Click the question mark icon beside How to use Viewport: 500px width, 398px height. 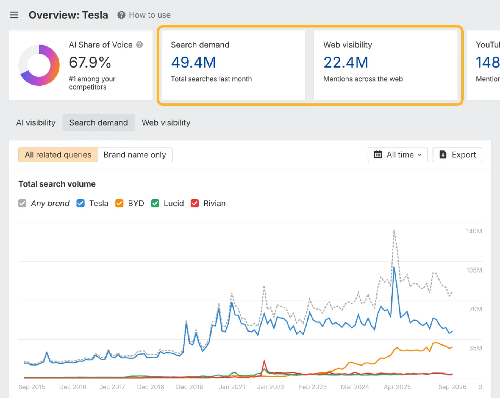click(x=121, y=15)
